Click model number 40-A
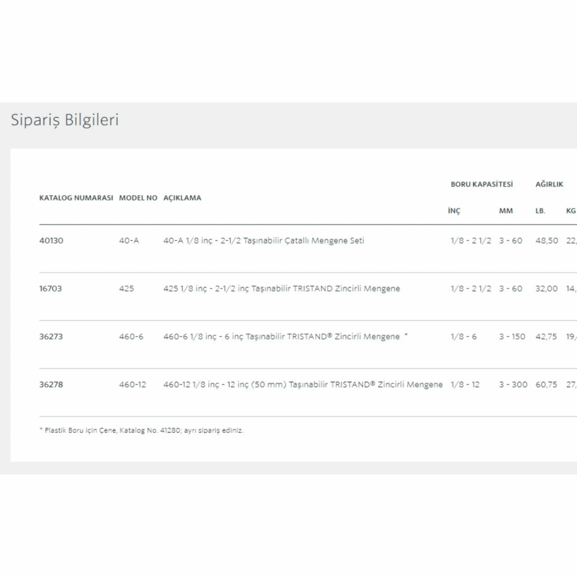The width and height of the screenshot is (577, 577). (x=129, y=240)
